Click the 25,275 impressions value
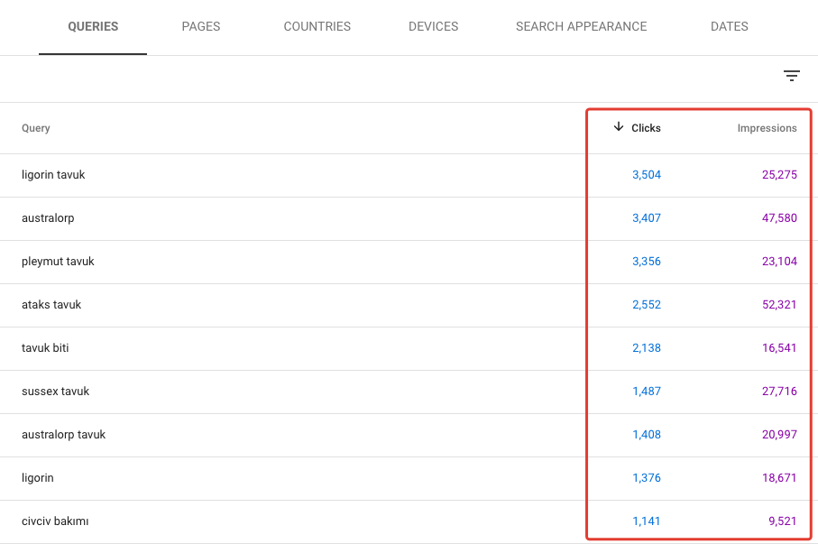Image resolution: width=818 pixels, height=544 pixels. [779, 175]
